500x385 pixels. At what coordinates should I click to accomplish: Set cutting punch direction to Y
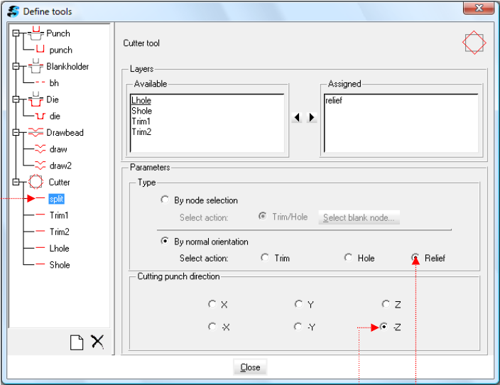point(299,304)
